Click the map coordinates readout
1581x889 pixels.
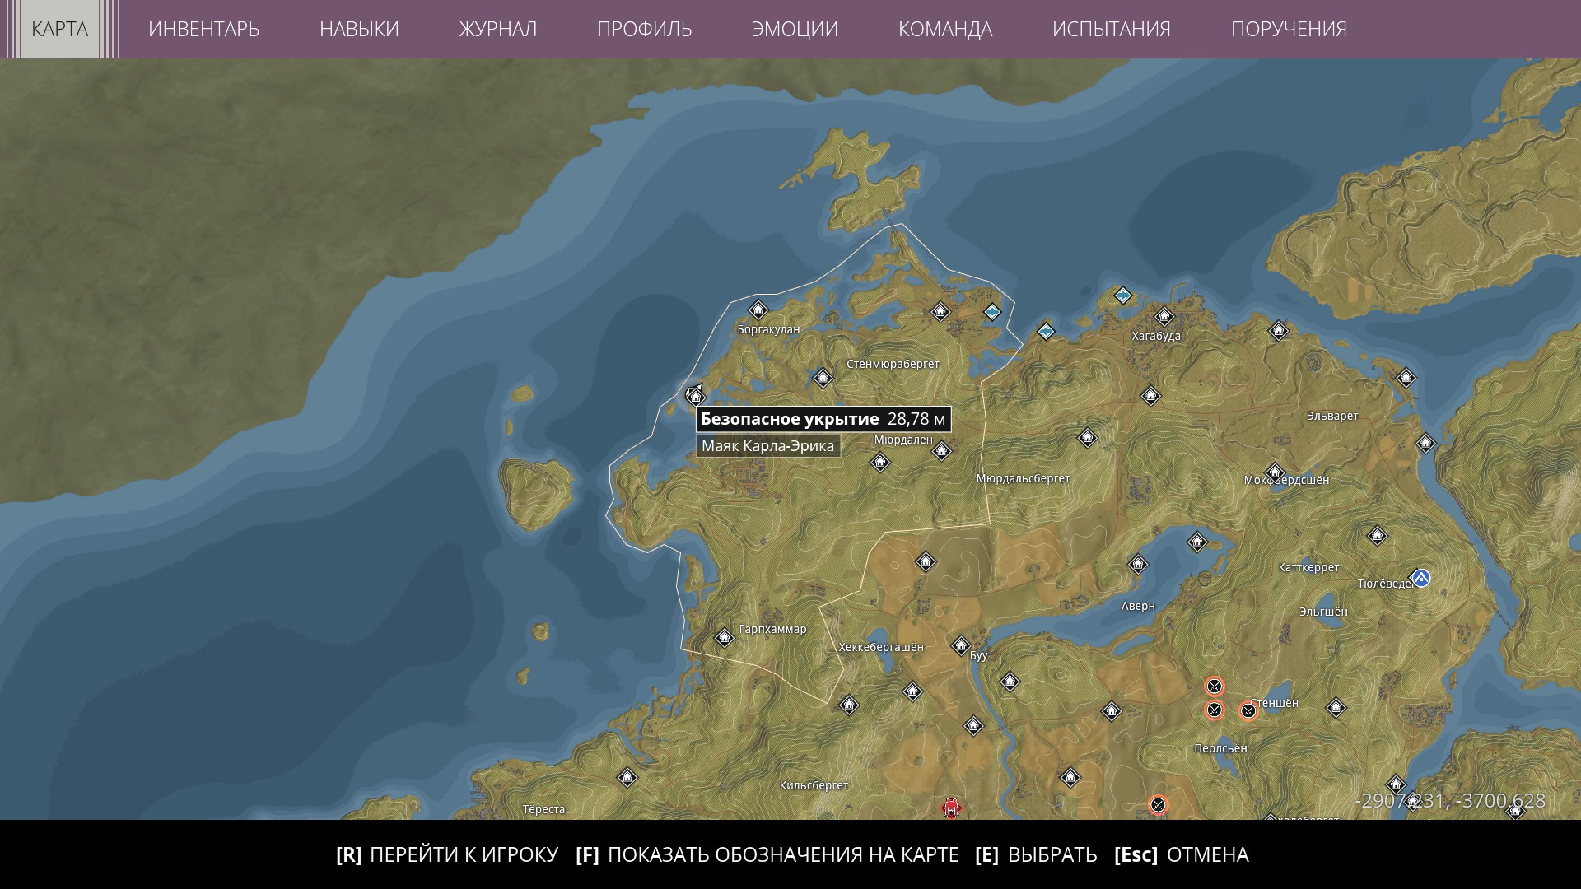[1450, 801]
